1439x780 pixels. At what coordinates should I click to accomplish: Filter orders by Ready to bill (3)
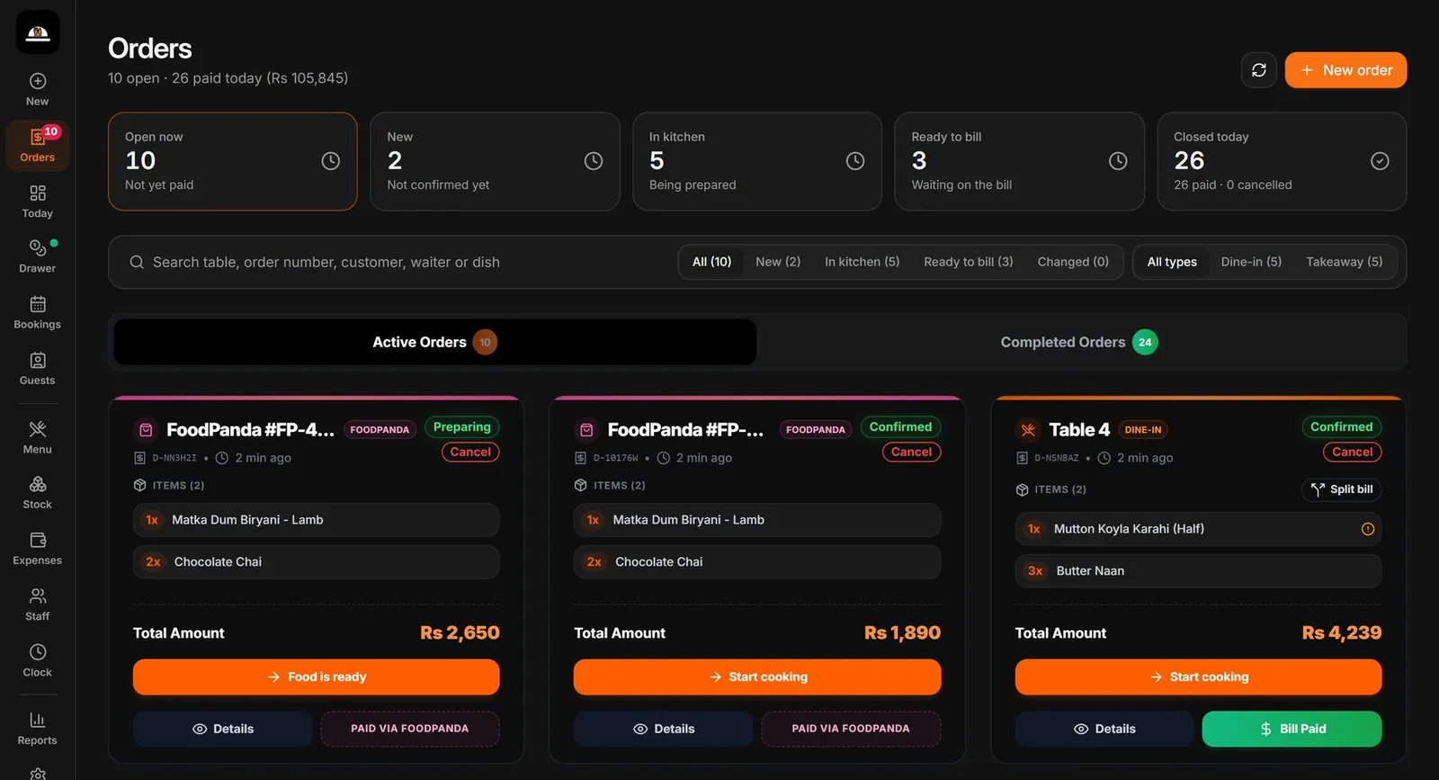(968, 262)
